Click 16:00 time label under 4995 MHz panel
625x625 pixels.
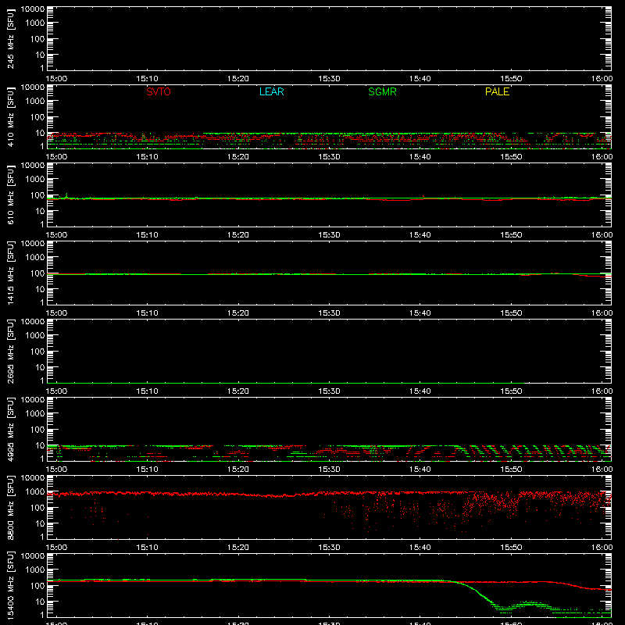click(602, 470)
